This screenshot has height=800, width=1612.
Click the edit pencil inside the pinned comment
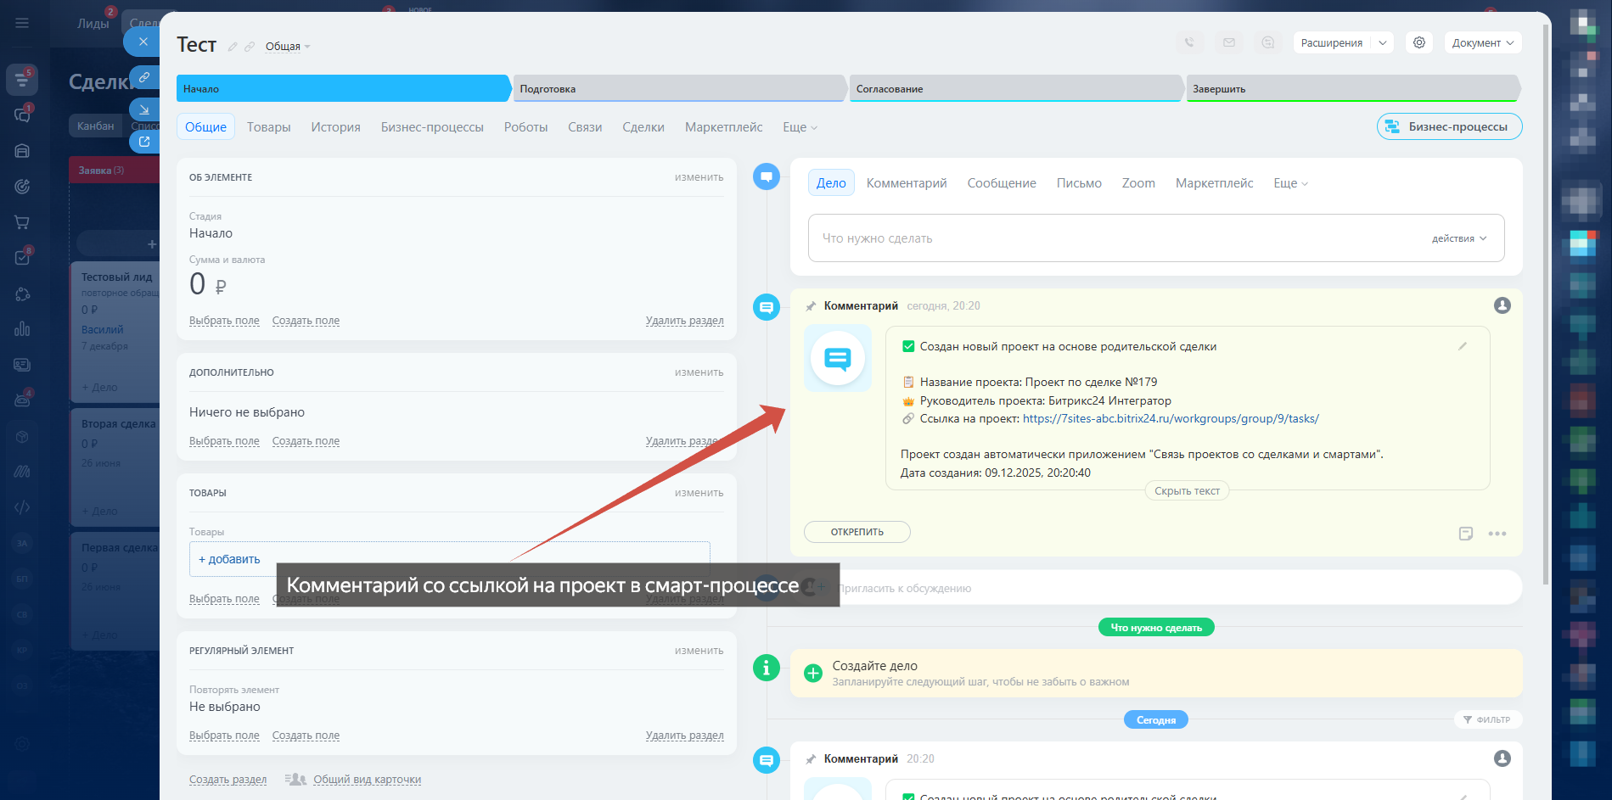point(1462,346)
